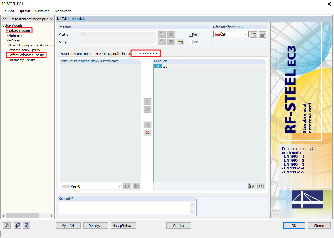Switch to Mezní stav únosnosti tab
334x238 pixels.
76,54
